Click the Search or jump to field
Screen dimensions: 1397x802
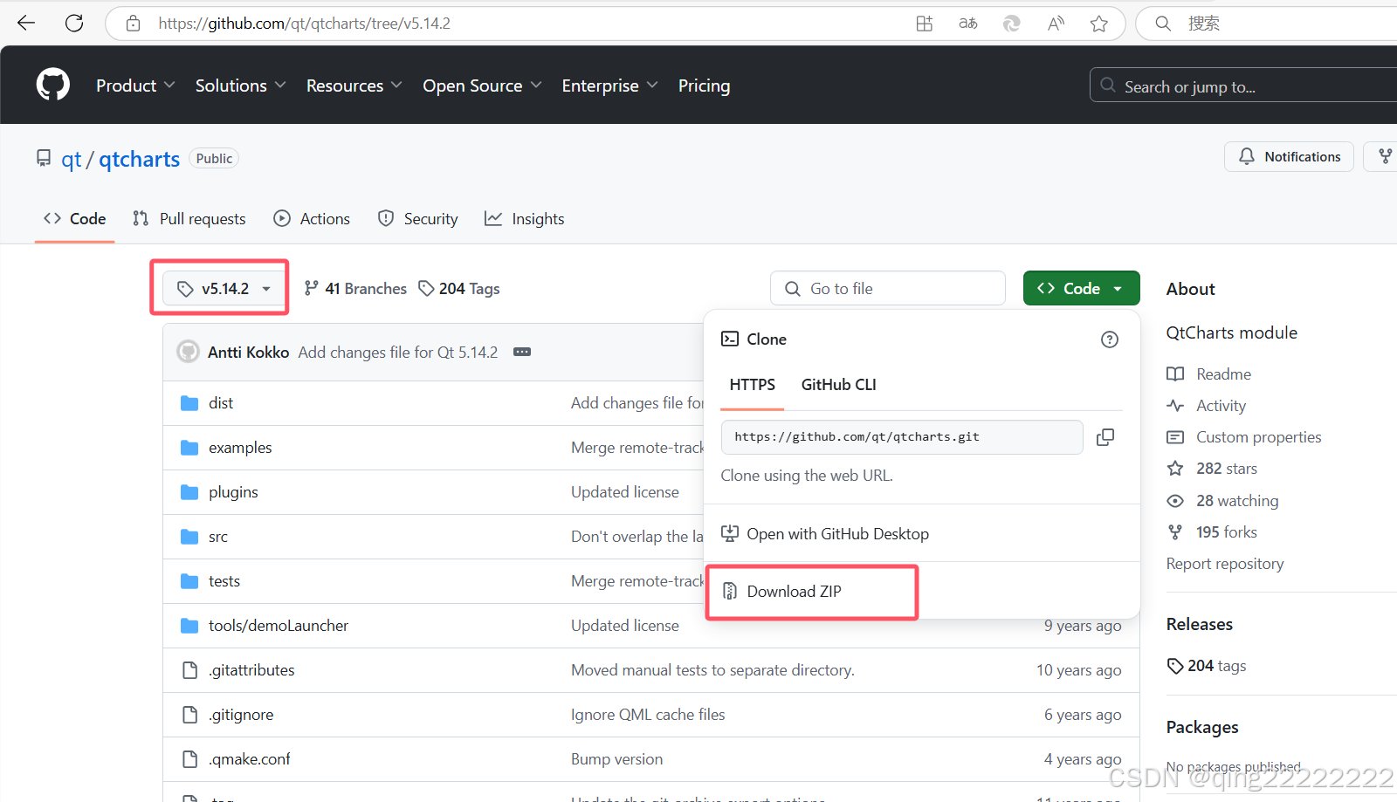coord(1243,86)
